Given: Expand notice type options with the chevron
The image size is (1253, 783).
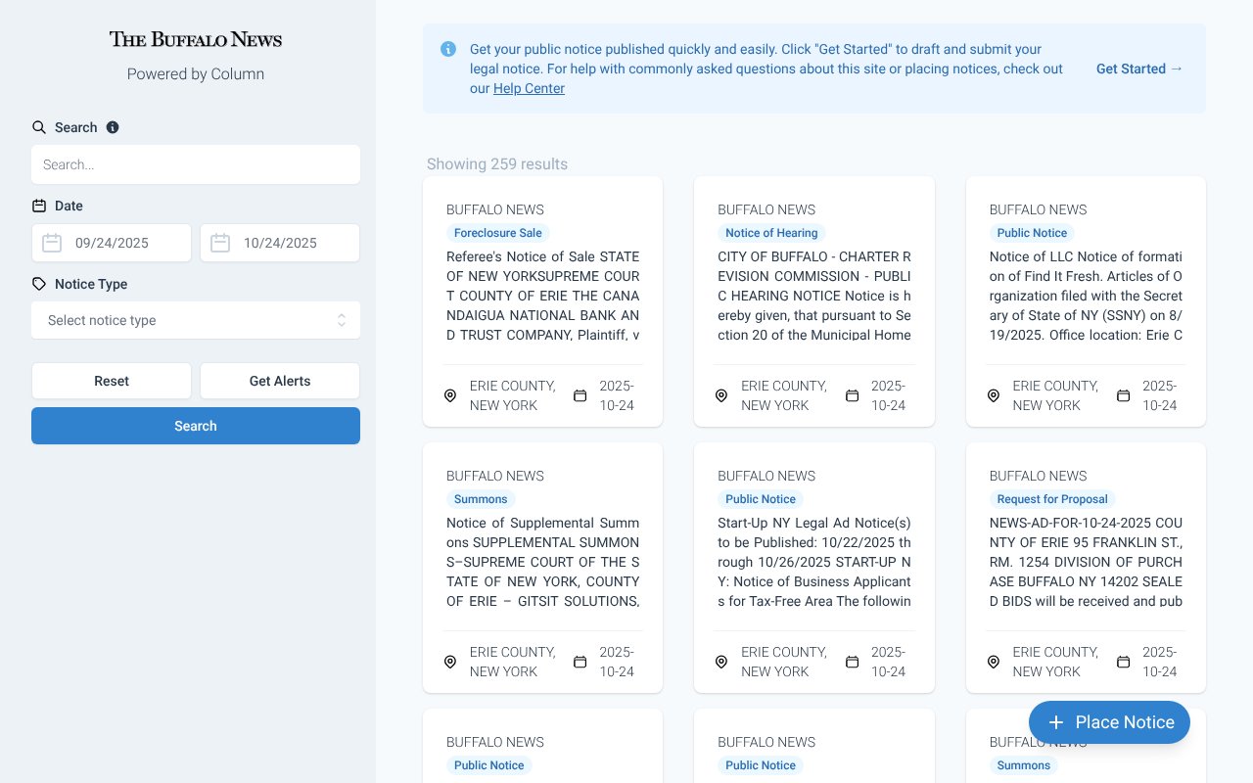Looking at the screenshot, I should pos(341,320).
